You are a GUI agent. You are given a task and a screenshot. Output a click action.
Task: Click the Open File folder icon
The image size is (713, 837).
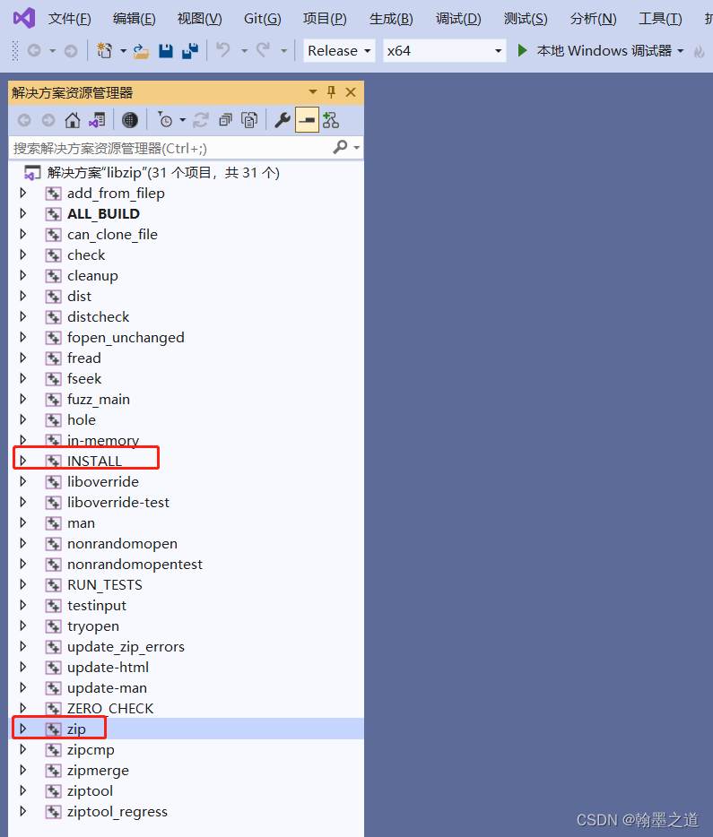(141, 51)
